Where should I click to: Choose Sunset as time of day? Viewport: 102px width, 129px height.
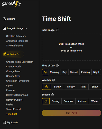[74, 72]
